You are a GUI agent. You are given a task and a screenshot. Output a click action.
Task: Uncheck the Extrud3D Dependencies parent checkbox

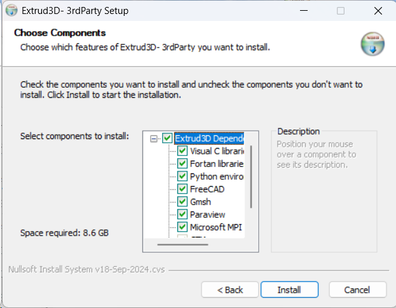[x=167, y=138]
